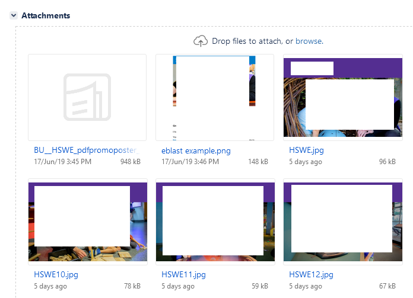The width and height of the screenshot is (413, 298).
Task: Open the eblast example.png file link
Action: point(196,150)
